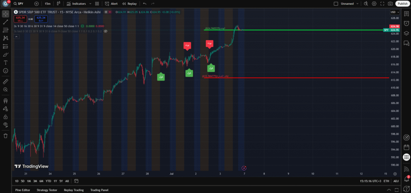Open the target-style icon in right sidebar

tap(406, 137)
